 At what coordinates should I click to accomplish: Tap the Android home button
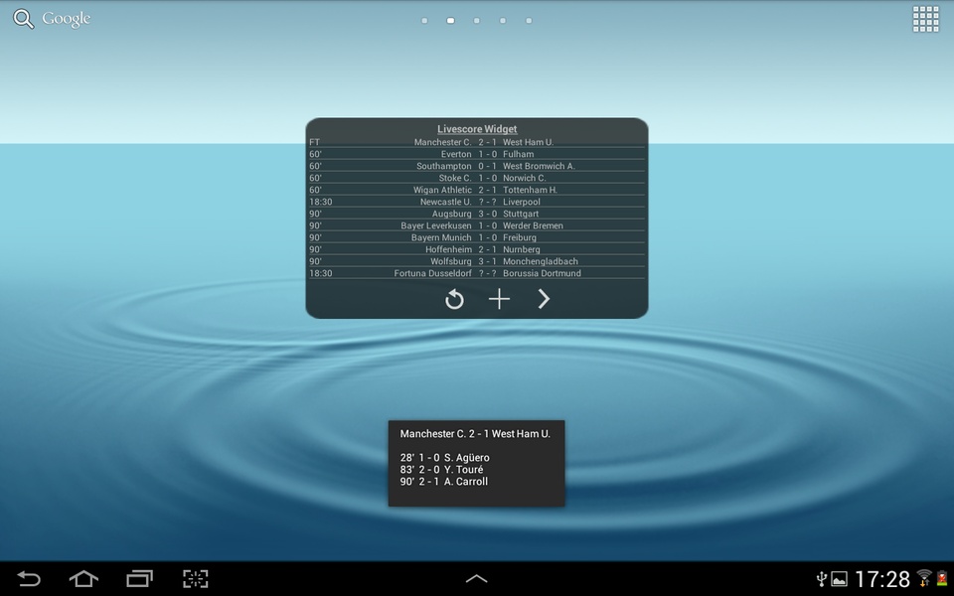coord(83,578)
